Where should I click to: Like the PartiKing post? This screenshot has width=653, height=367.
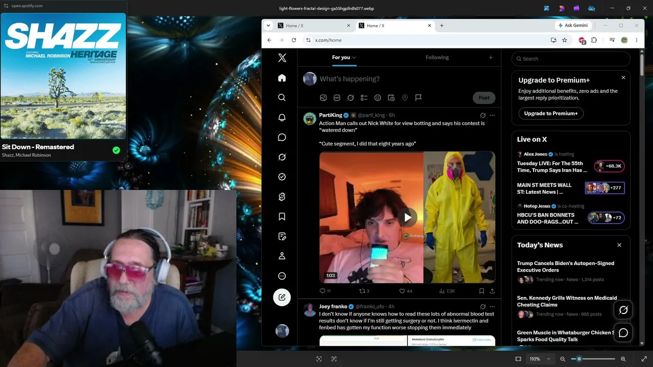click(x=406, y=291)
